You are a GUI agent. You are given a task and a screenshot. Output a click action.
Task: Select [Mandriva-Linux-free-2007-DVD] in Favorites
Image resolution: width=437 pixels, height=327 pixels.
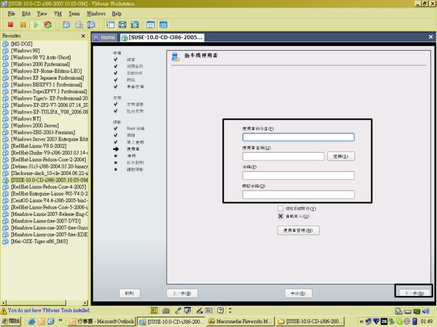point(46,221)
